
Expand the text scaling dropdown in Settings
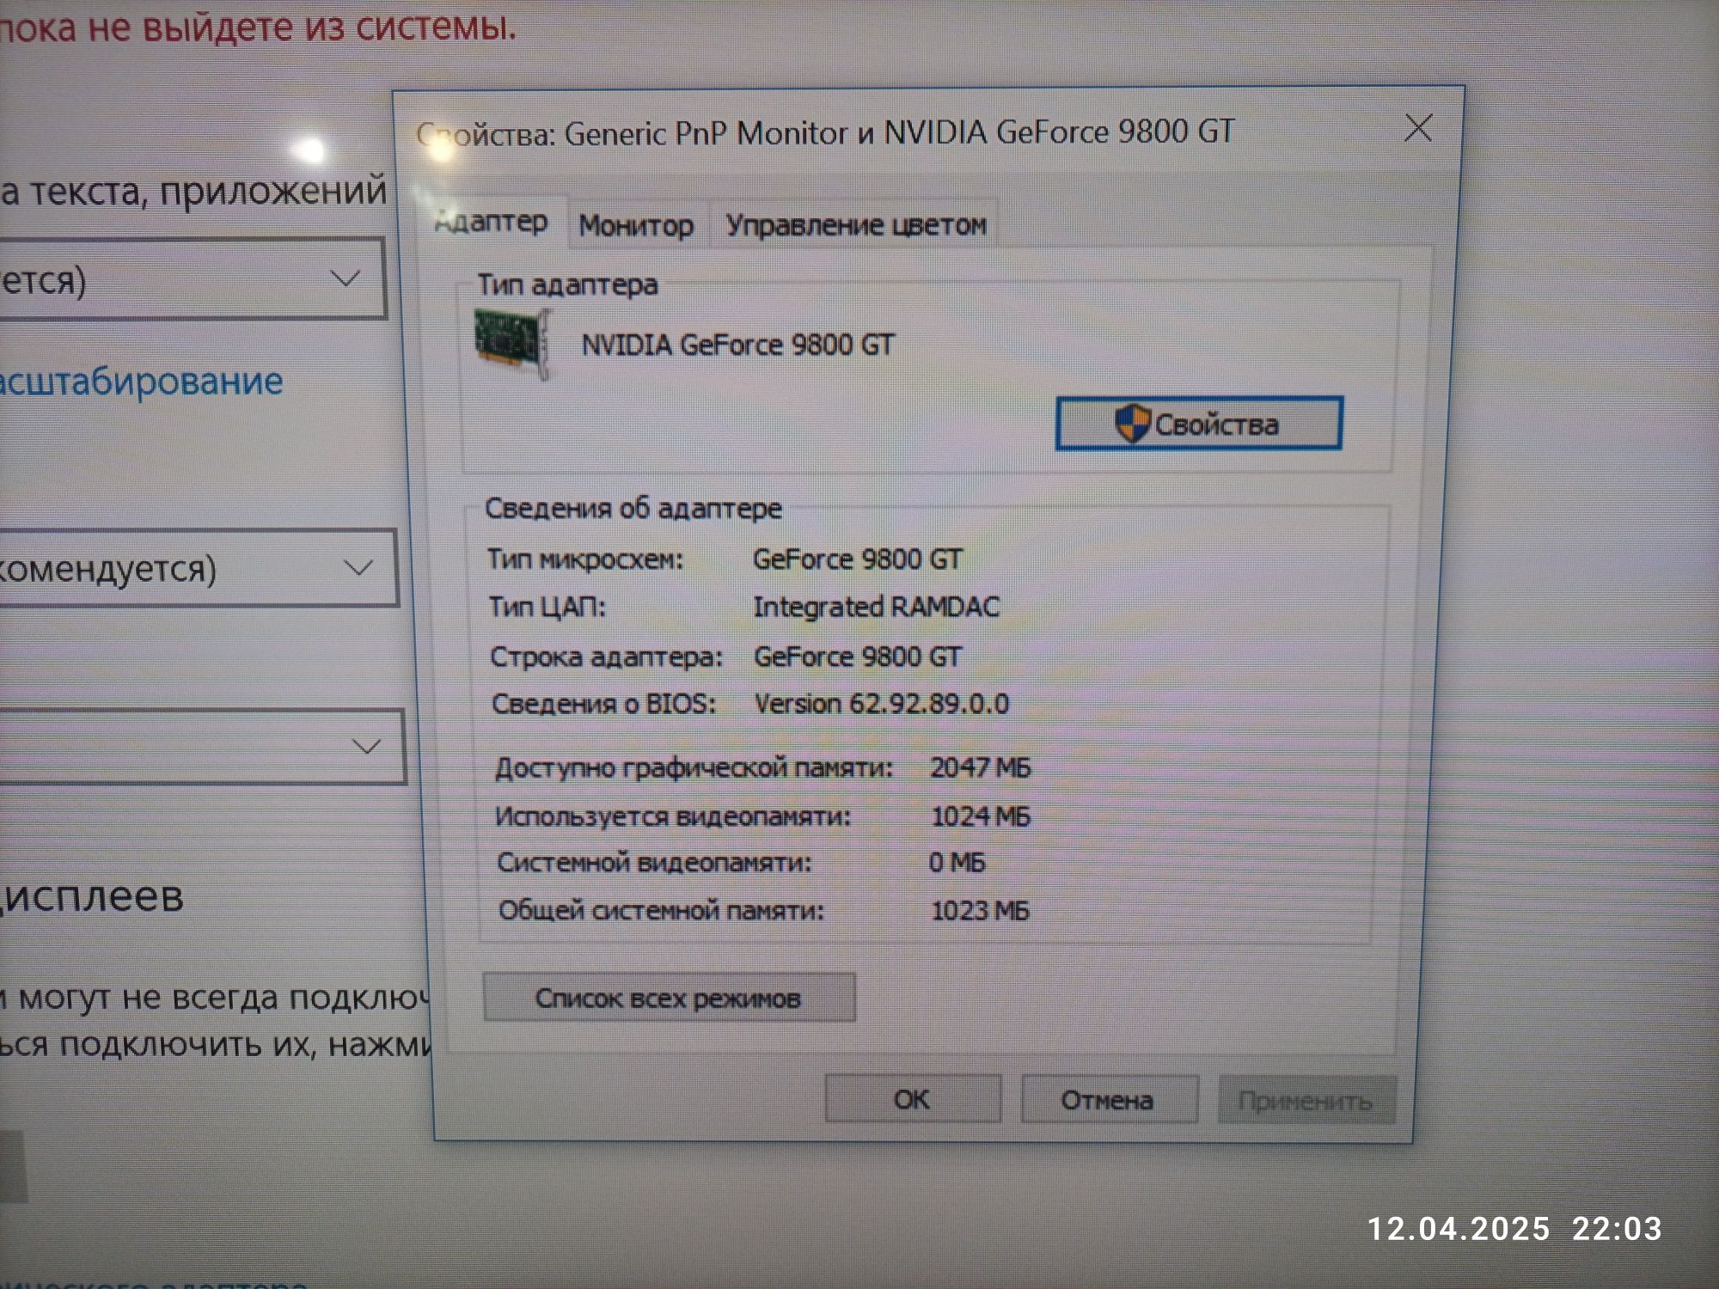click(x=193, y=279)
